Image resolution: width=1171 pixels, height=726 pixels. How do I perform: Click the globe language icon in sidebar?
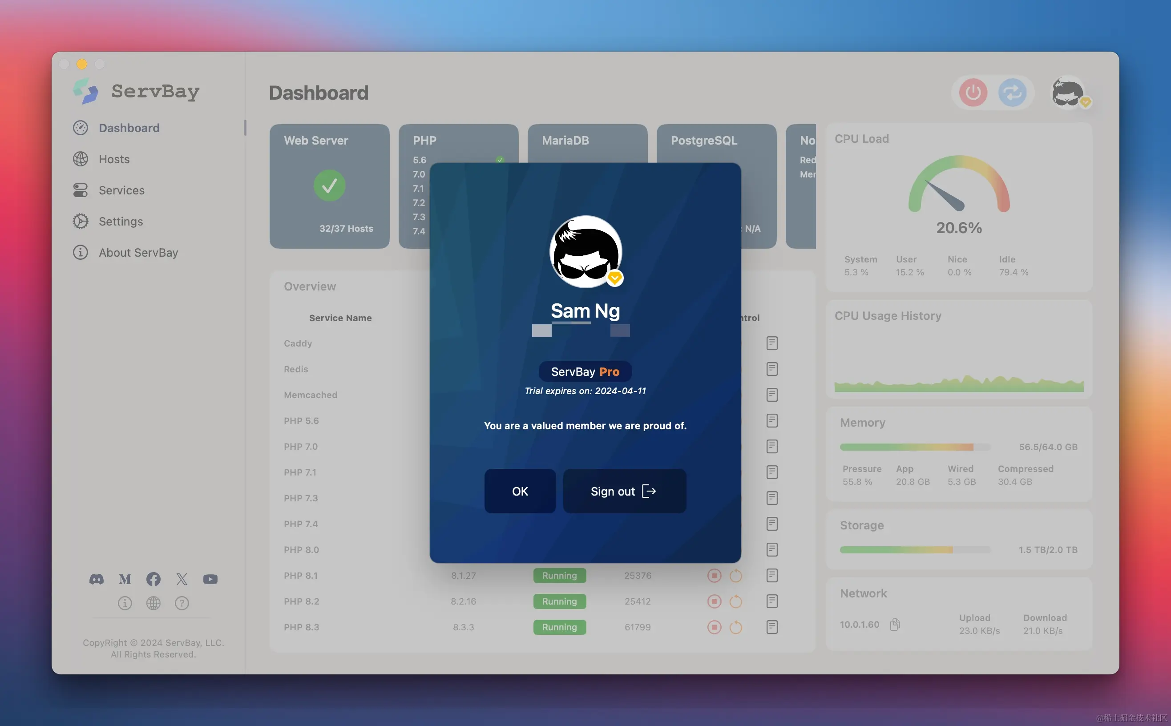coord(153,603)
